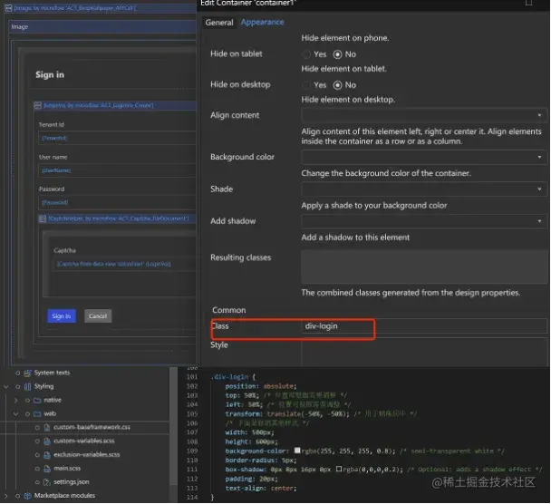Click the 'position: absolute;' code line
Image resolution: width=551 pixels, height=504 pixels.
(x=261, y=386)
